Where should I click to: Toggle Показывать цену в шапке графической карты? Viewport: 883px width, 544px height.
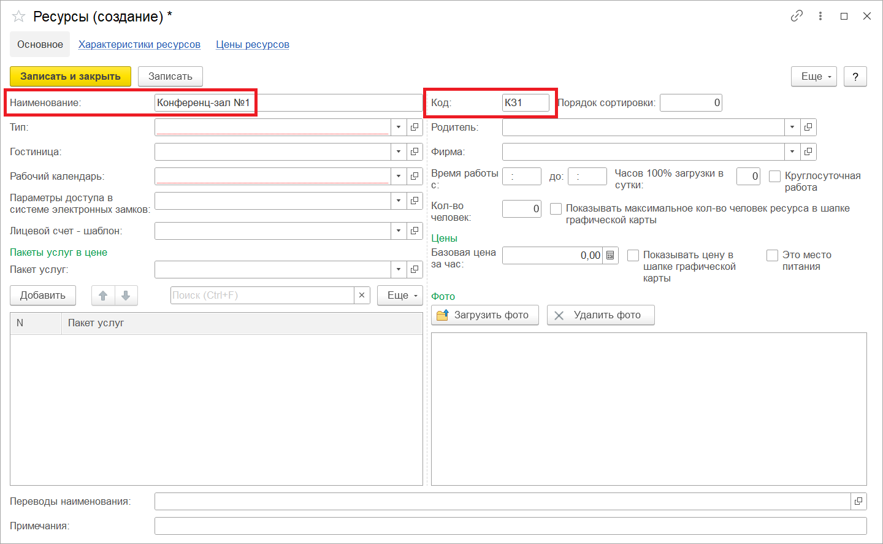click(x=633, y=255)
